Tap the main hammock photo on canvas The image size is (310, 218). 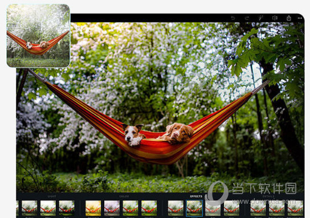(x=160, y=107)
